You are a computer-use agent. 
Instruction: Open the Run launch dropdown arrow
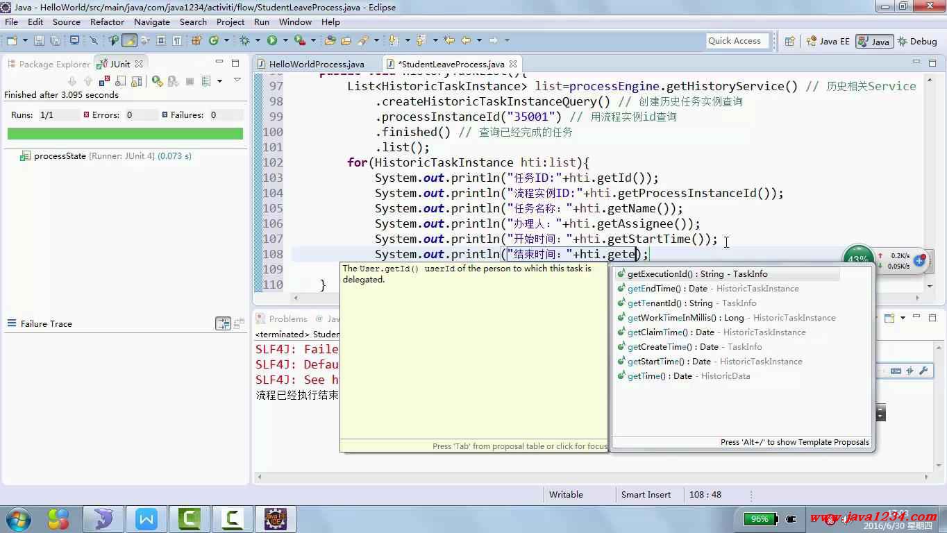coord(285,40)
